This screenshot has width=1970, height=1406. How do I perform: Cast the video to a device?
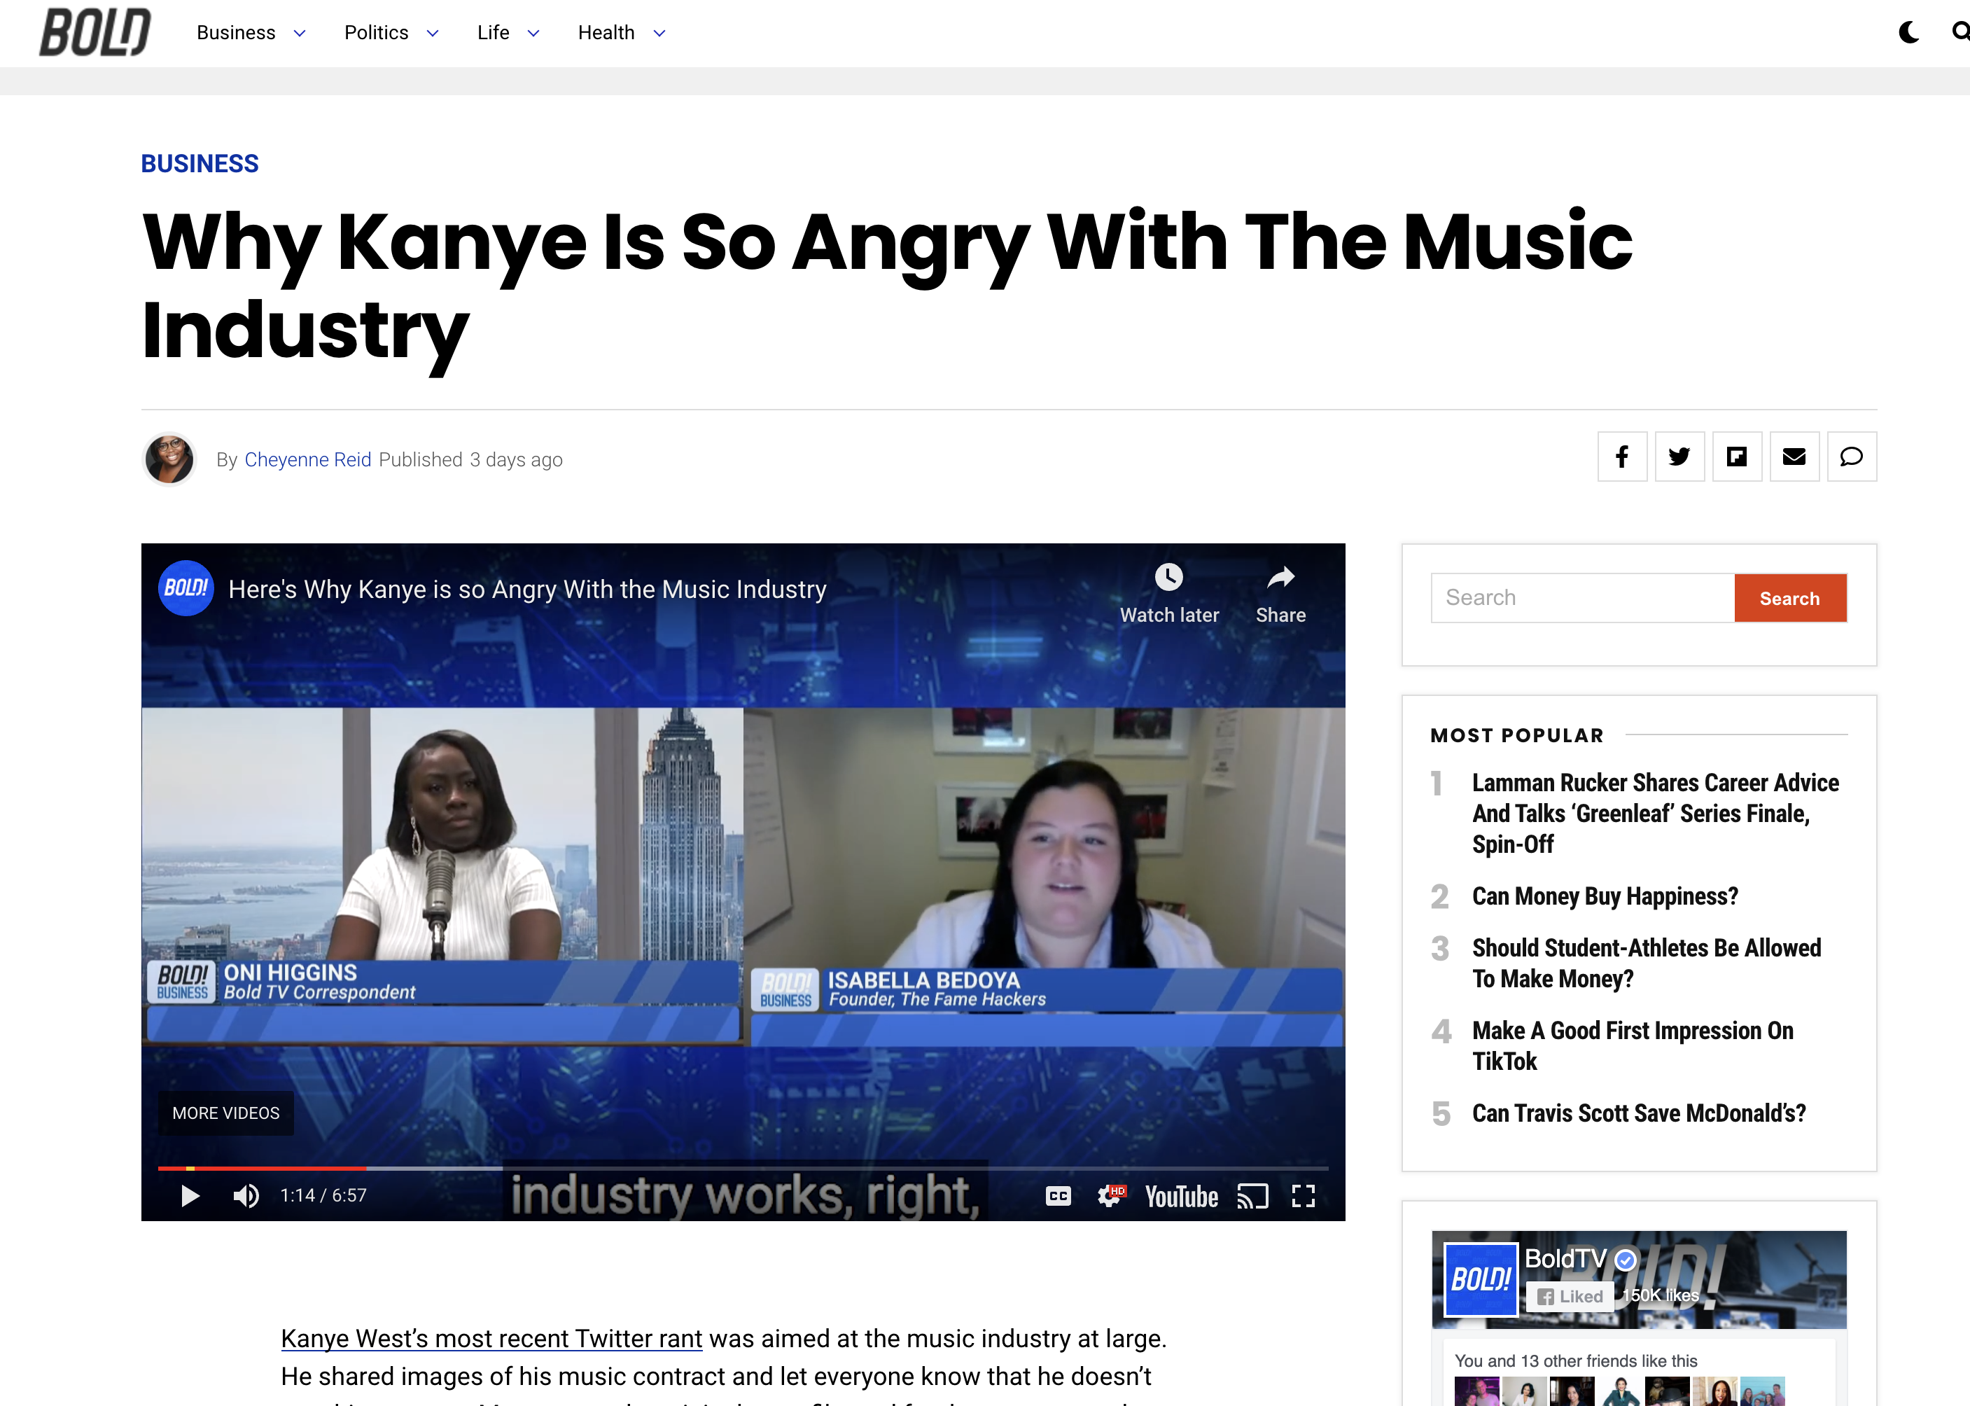(x=1252, y=1196)
